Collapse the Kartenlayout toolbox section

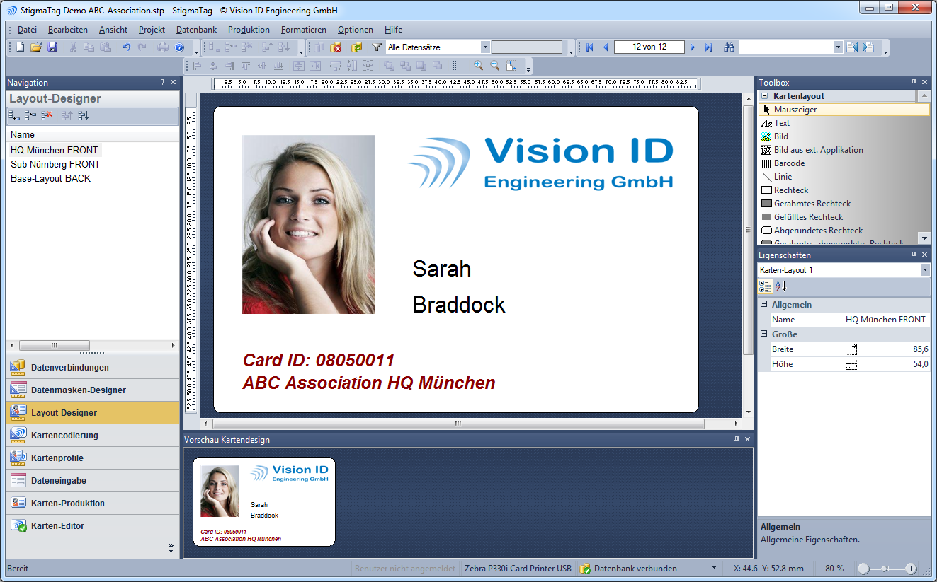pos(765,96)
